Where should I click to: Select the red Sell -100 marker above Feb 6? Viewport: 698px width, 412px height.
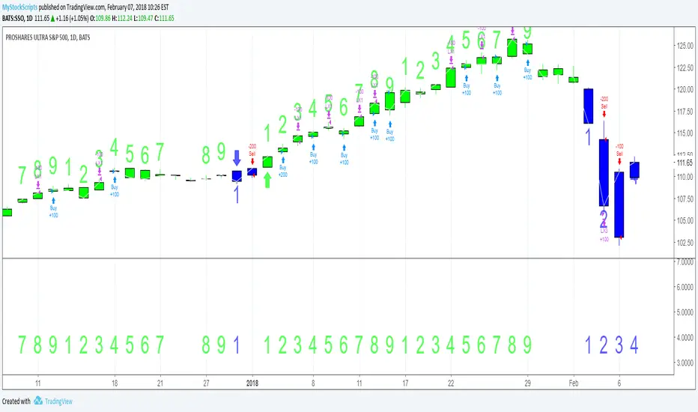point(619,154)
